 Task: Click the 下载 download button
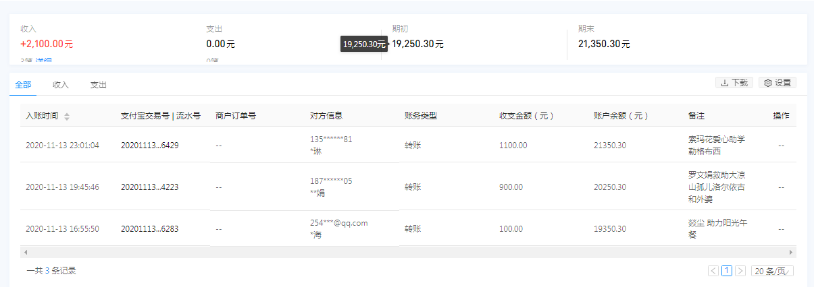pos(734,82)
